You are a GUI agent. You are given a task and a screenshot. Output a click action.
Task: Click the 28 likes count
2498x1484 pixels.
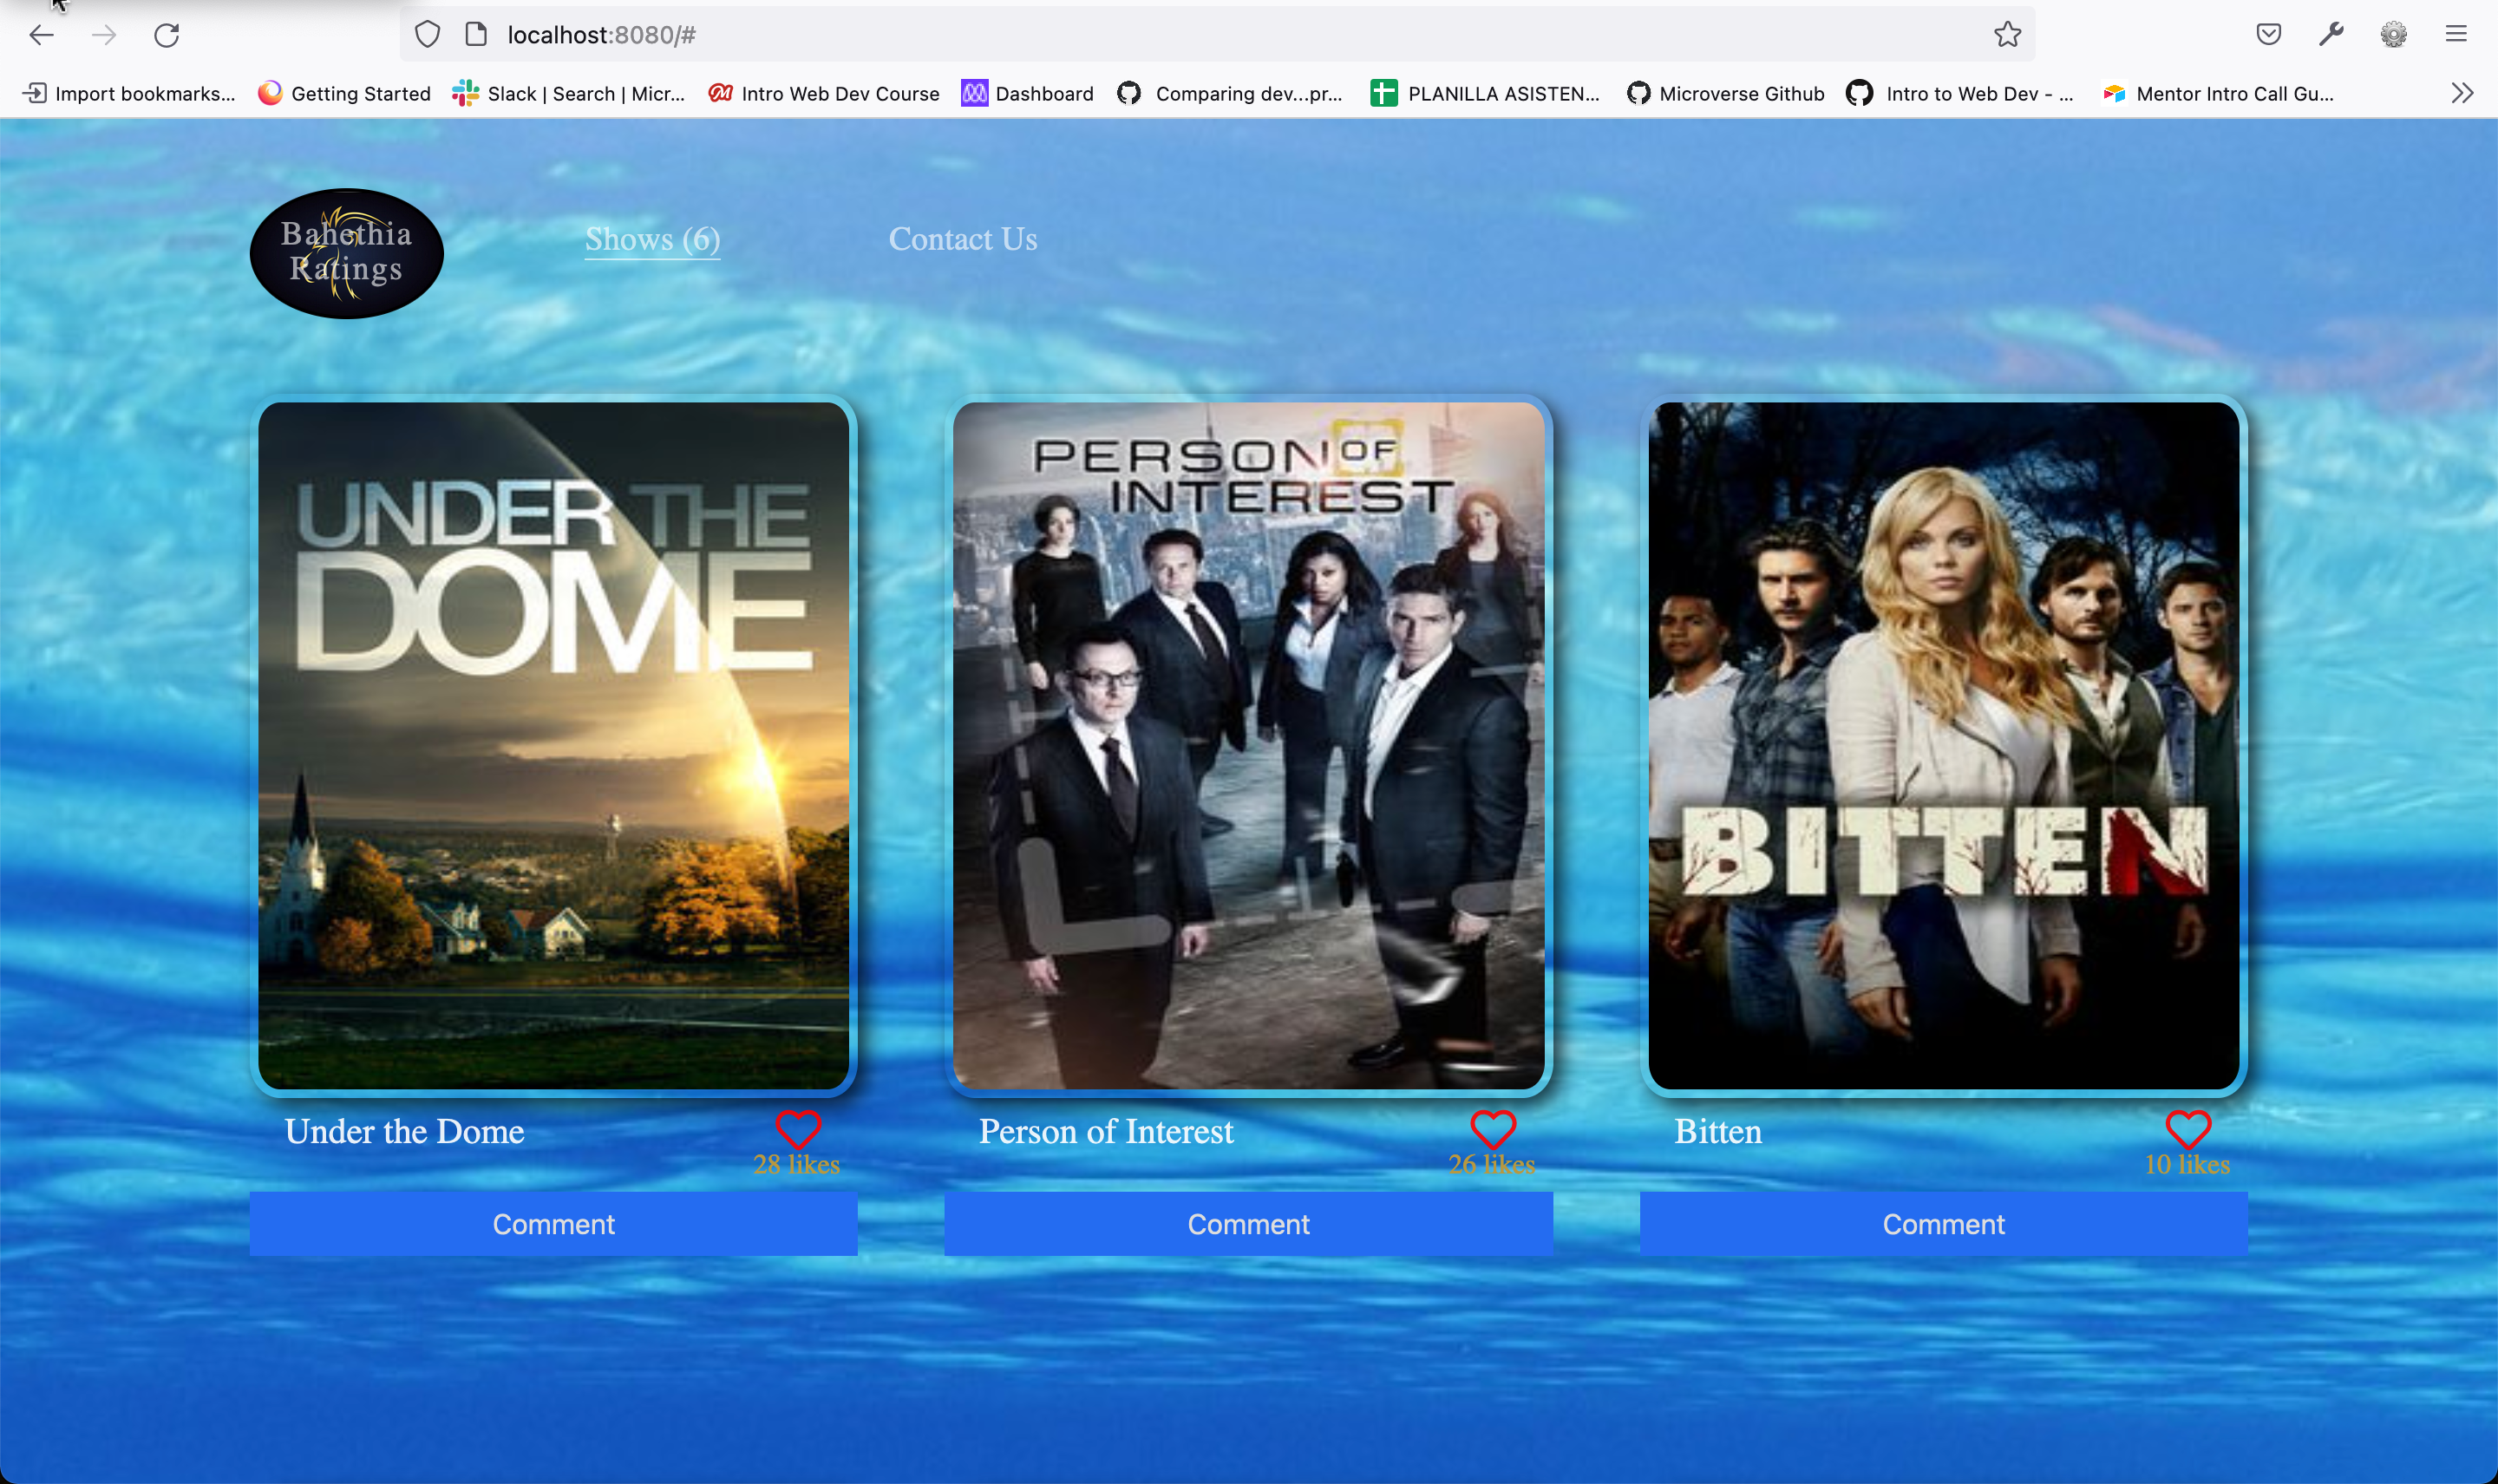796,1165
